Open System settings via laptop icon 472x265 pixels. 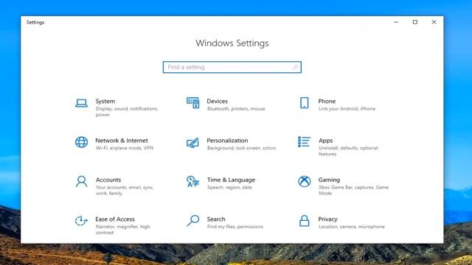pyautogui.click(x=81, y=103)
